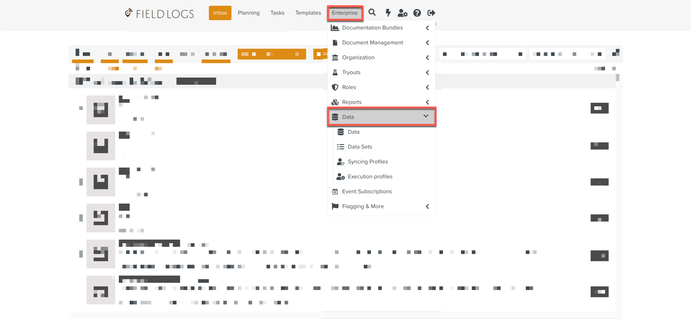Open the Enterprise menu
Viewport: 691px width, 326px height.
[x=345, y=13]
